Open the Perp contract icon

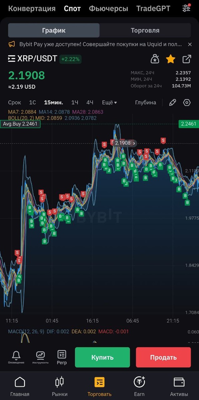click(62, 357)
